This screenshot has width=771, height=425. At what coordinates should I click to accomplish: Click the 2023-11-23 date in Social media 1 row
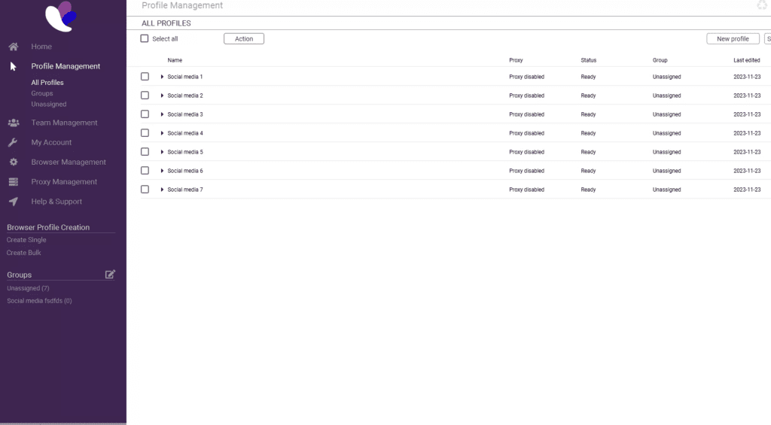(x=747, y=77)
